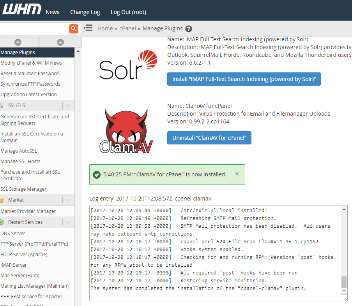The image size is (352, 306).
Task: Focus the sidebar search input field
Action: point(34,29)
